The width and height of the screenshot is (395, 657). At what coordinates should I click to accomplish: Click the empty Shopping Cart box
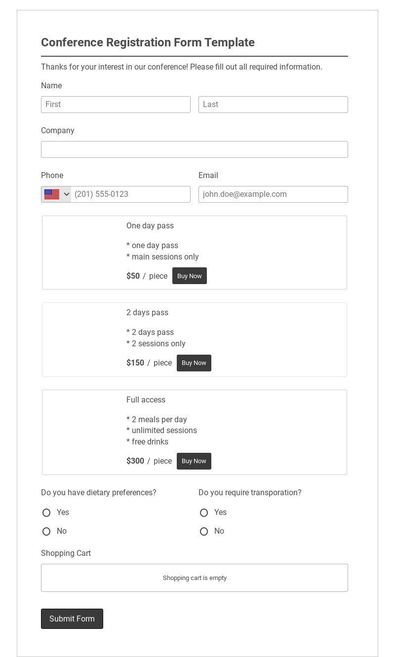(195, 578)
